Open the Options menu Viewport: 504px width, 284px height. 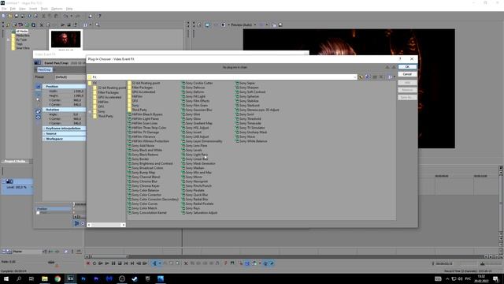tap(57, 9)
